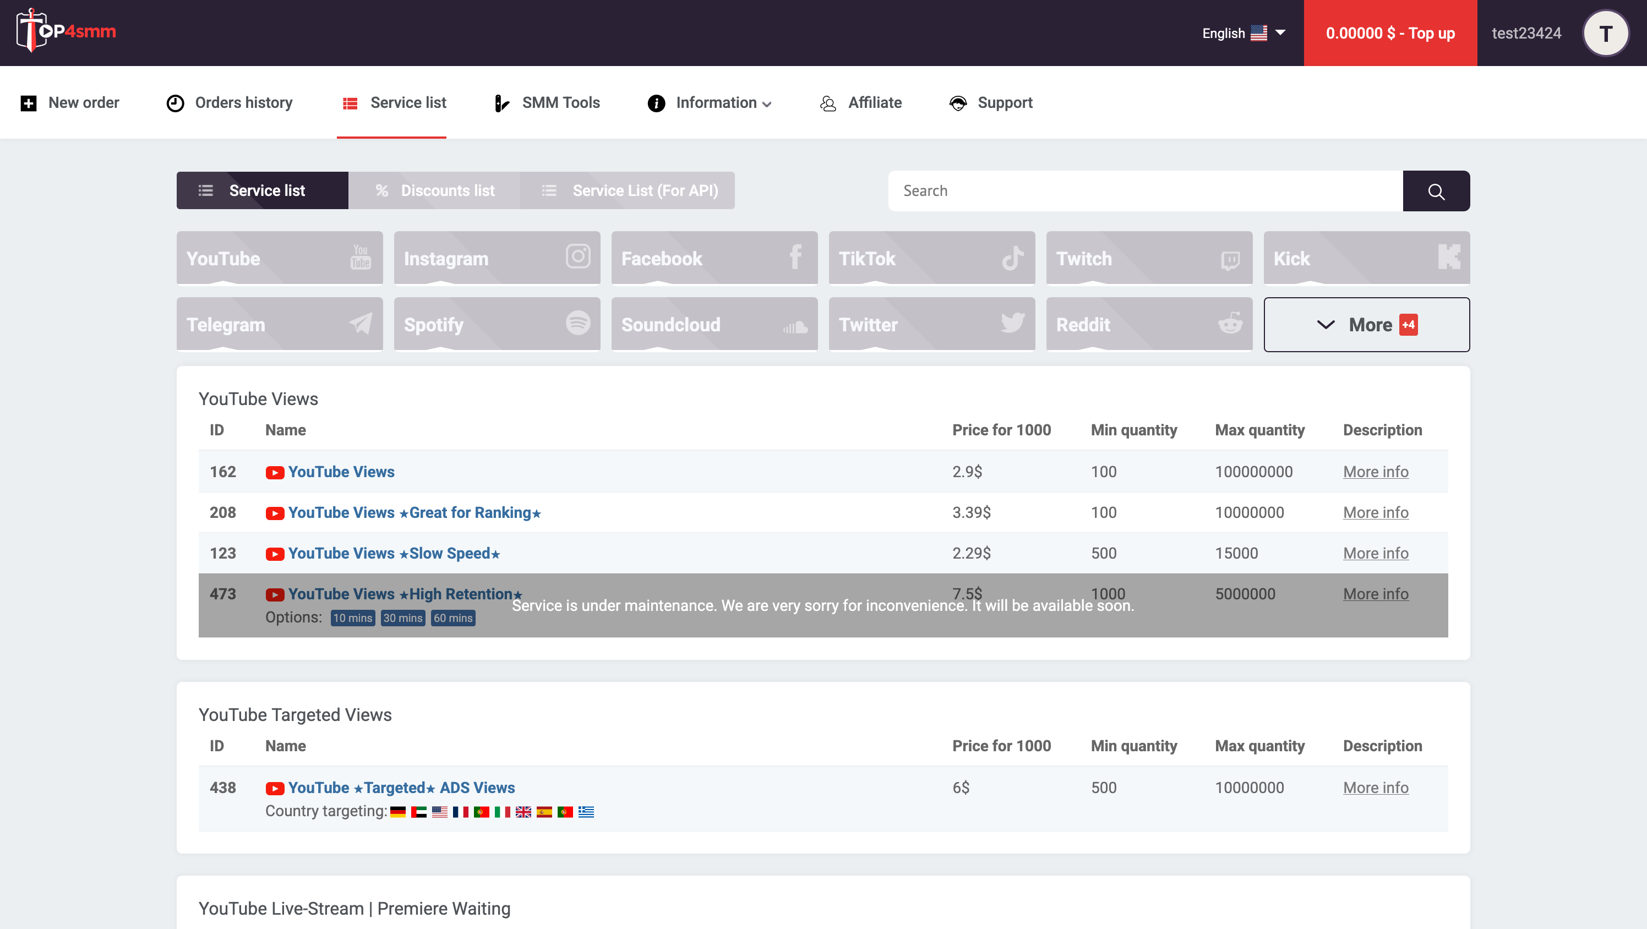Click the Search input field

[x=1144, y=191]
